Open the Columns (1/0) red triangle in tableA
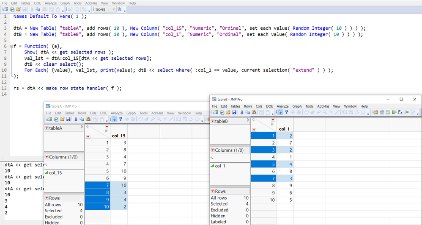This screenshot has height=225, width=422. 47,157
